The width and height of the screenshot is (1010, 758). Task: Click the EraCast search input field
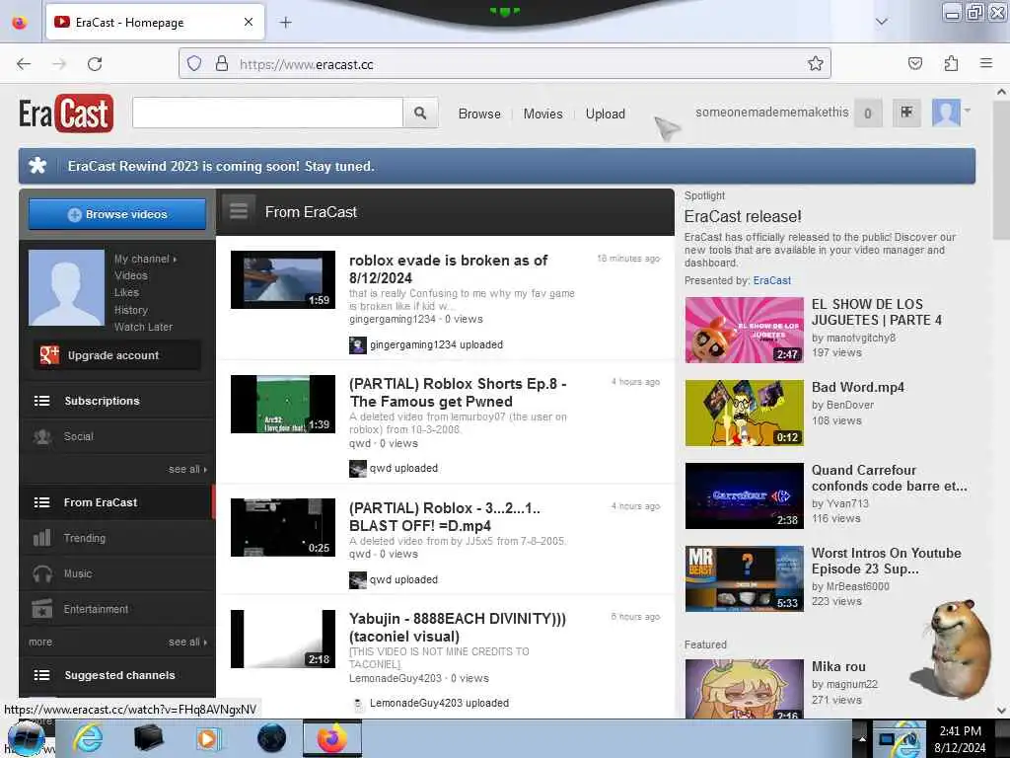[267, 114]
